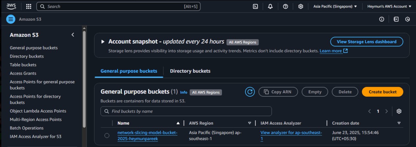Open console settings gear in top bar

coord(301,6)
